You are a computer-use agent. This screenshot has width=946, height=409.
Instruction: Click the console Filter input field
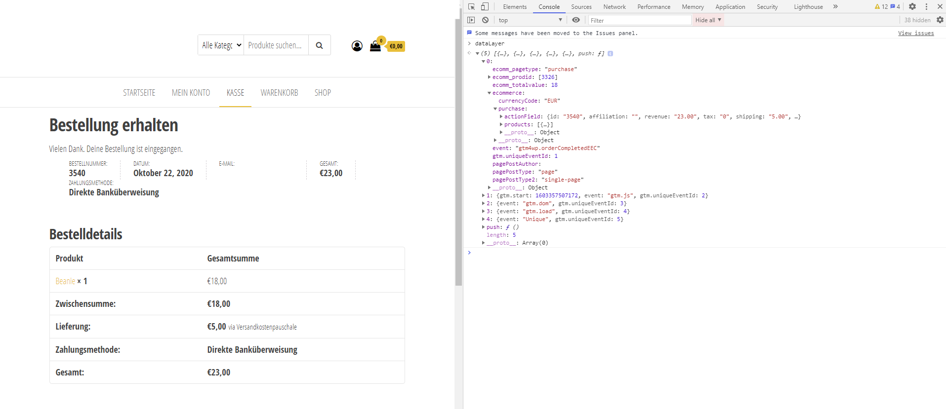tap(639, 20)
